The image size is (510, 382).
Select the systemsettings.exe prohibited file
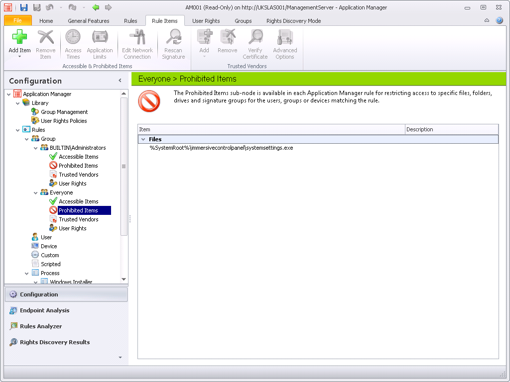[221, 148]
